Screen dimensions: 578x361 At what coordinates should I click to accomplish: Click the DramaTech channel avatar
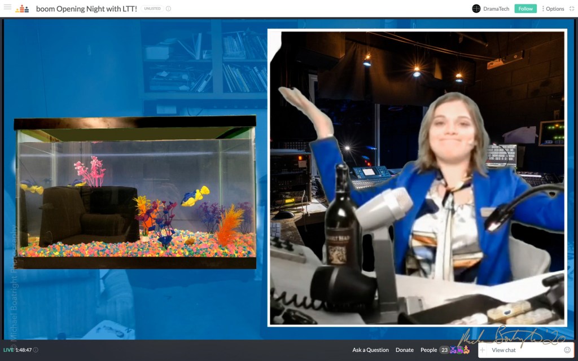(x=476, y=8)
